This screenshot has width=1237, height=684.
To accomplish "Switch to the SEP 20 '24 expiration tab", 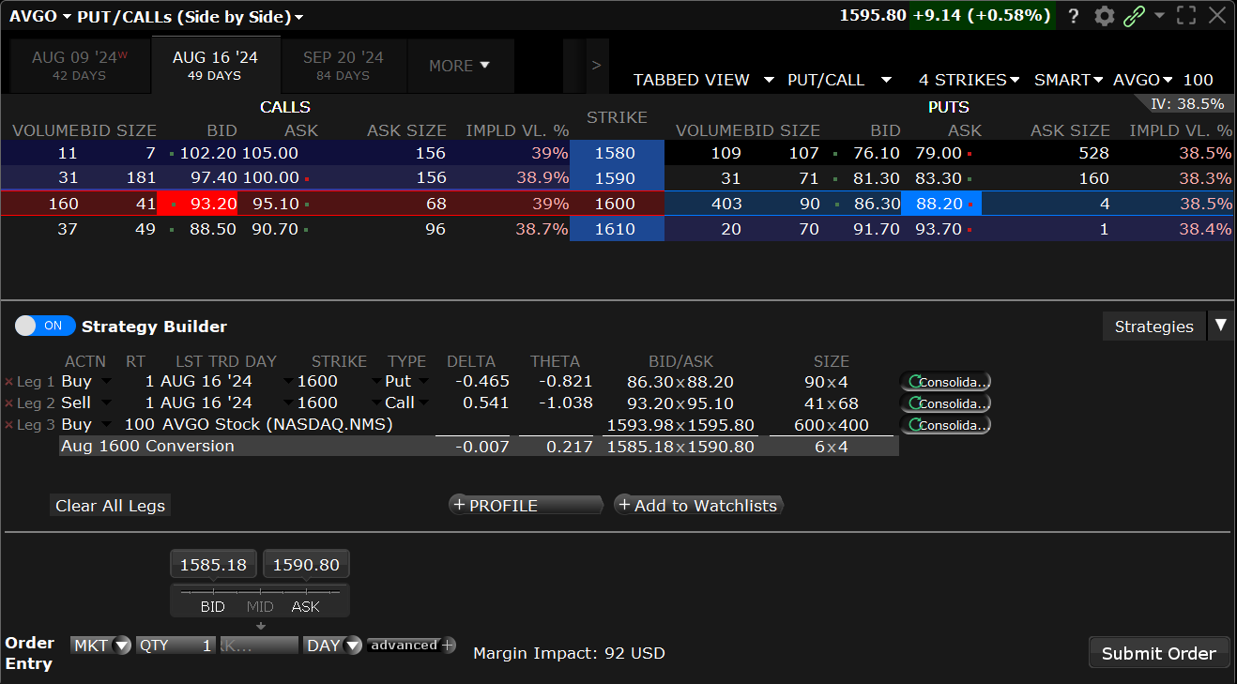I will pyautogui.click(x=344, y=66).
